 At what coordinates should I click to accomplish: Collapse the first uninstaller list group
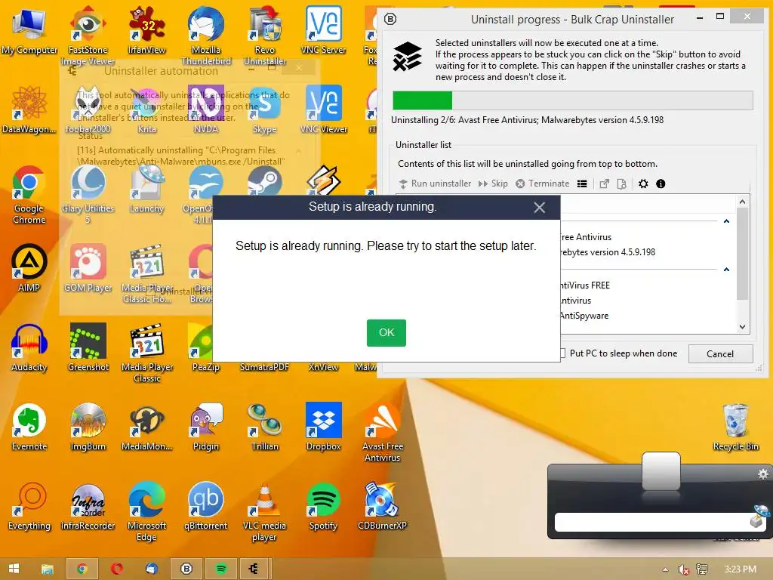pyautogui.click(x=726, y=221)
